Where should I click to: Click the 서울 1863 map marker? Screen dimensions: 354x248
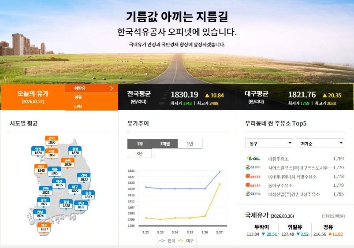(x=52, y=153)
